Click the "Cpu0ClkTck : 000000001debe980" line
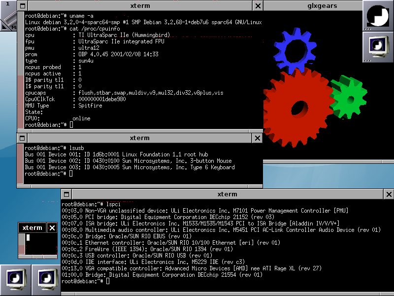 click(75, 99)
